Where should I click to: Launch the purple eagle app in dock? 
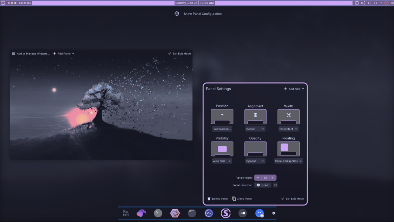click(141, 213)
